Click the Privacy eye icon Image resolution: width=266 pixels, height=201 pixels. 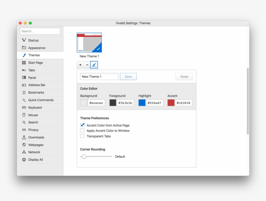pos(24,130)
